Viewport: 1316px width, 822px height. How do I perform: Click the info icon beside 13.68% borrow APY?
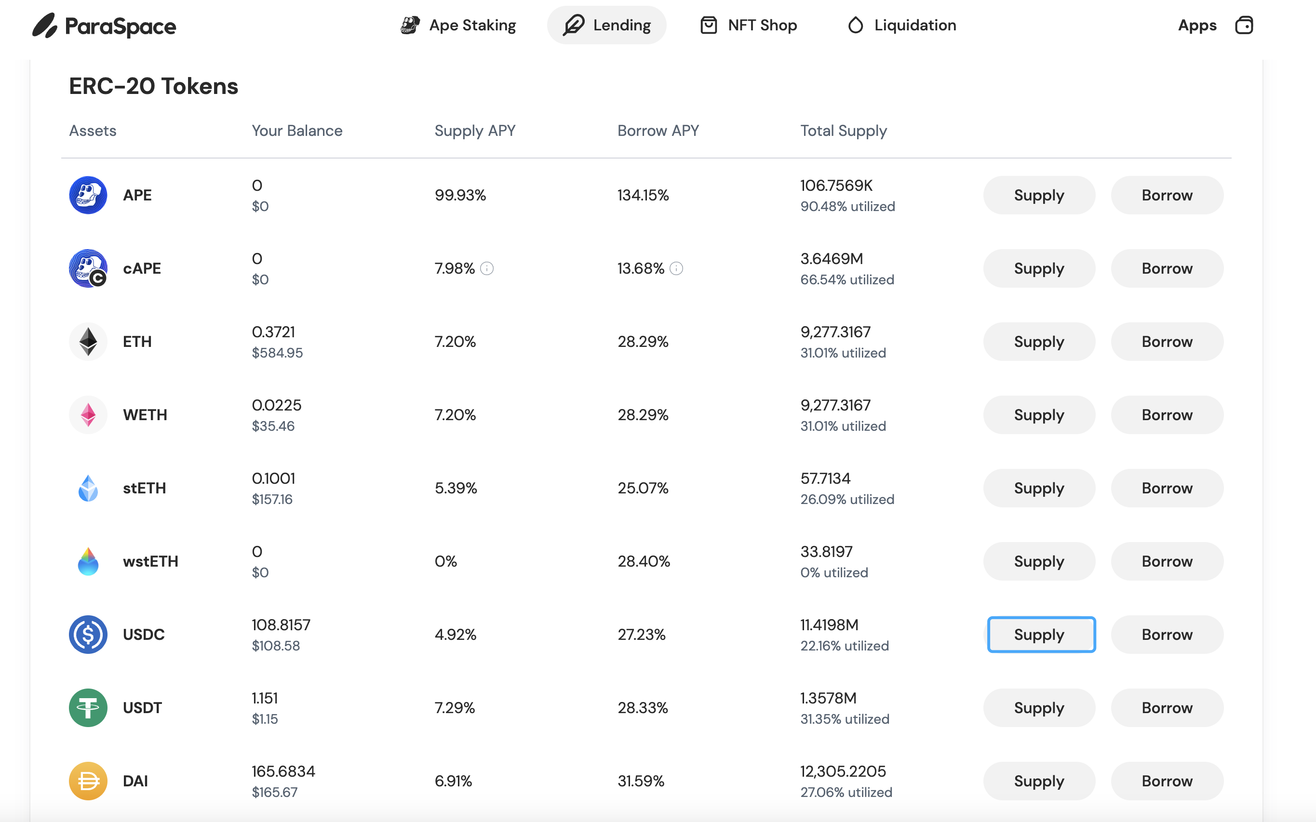(676, 268)
